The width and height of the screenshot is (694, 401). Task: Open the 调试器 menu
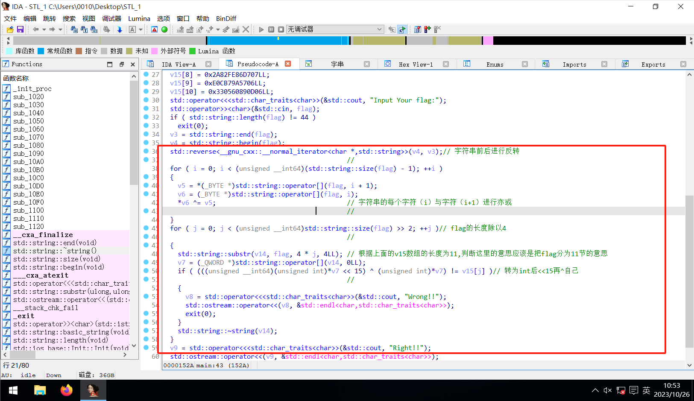tap(111, 19)
